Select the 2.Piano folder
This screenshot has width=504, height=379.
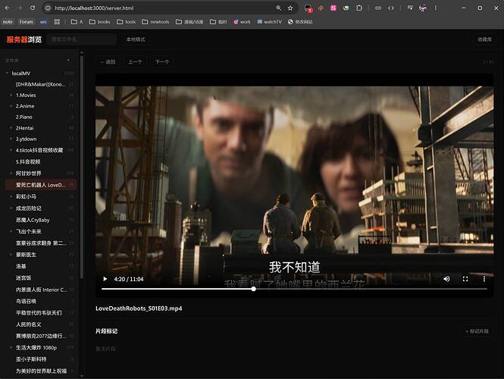(x=41, y=117)
